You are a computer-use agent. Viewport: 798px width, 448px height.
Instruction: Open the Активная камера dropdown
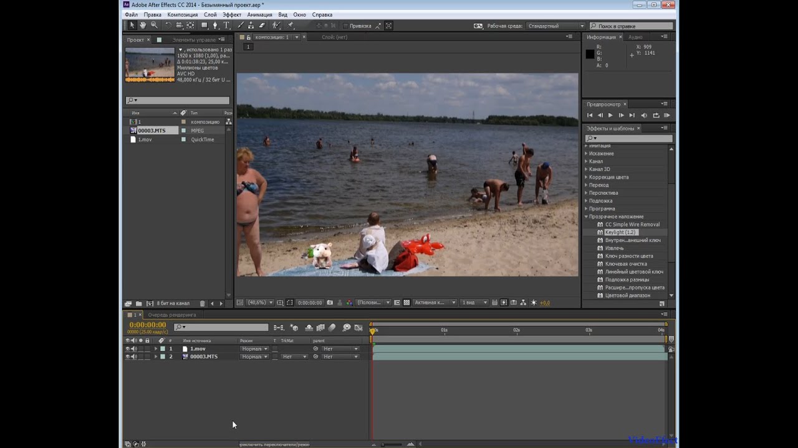[x=435, y=302]
